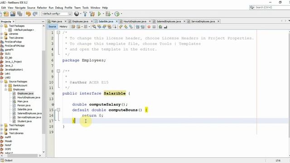Open the Output panel button
The height and width of the screenshot is (163, 290).
(7, 160)
